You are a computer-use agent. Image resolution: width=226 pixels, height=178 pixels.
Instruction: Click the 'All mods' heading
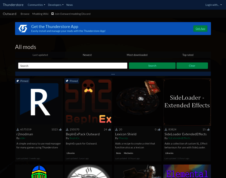click(x=26, y=47)
